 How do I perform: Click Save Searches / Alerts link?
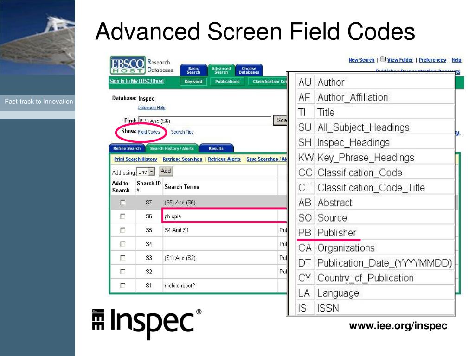tap(266, 159)
